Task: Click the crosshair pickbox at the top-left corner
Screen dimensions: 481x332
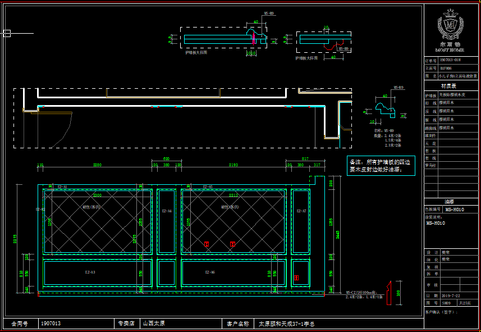Action: pos(7,34)
